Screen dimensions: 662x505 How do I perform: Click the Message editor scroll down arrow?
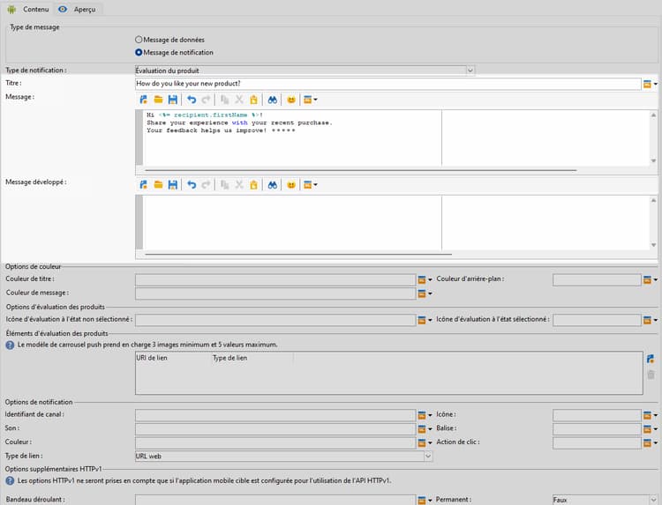tap(653, 160)
